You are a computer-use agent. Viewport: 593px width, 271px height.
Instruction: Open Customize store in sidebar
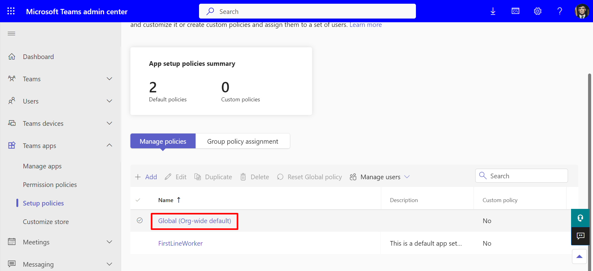[46, 222]
